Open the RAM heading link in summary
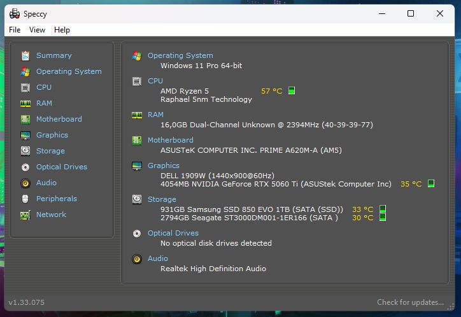 [x=155, y=115]
